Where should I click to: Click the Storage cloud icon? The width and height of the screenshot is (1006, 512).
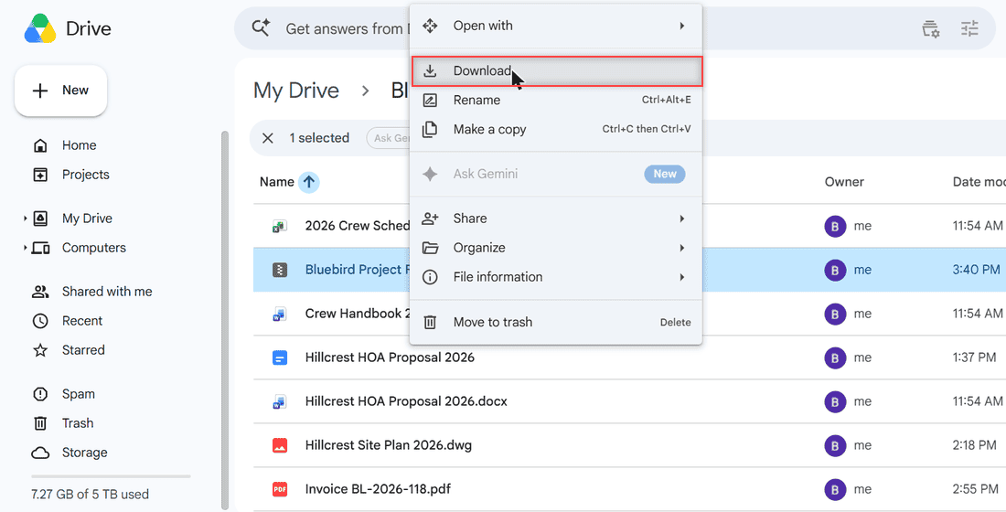(40, 453)
